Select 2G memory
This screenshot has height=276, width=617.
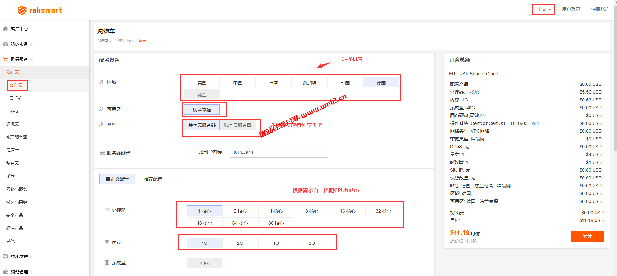pos(240,243)
